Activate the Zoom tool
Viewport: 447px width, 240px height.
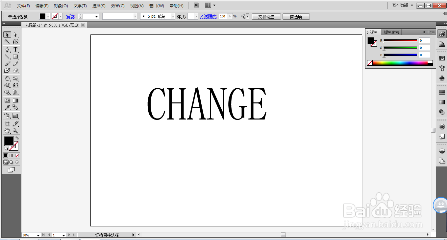[15, 131]
